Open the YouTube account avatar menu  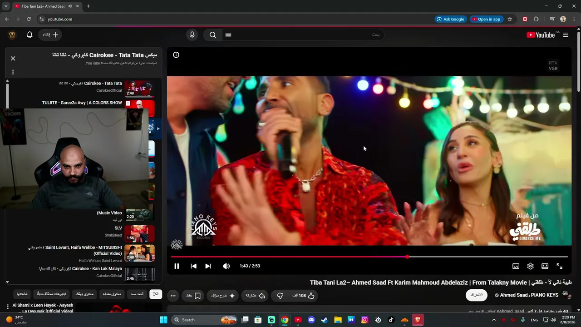(x=12, y=35)
